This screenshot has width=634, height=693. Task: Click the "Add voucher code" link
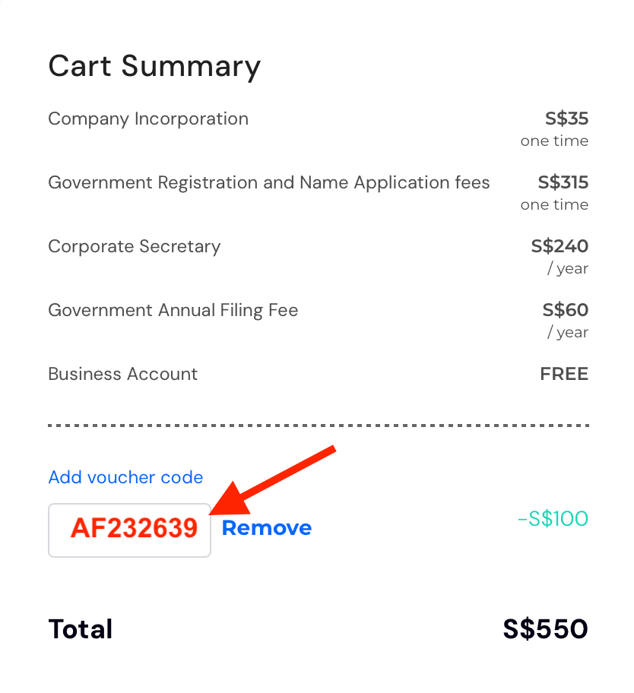point(125,477)
